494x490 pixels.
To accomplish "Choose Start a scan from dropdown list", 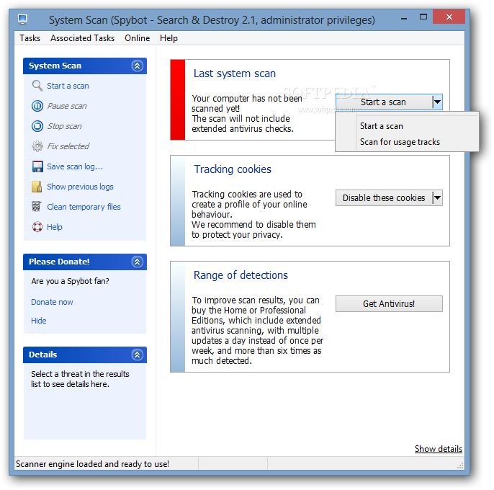I will tap(407, 126).
